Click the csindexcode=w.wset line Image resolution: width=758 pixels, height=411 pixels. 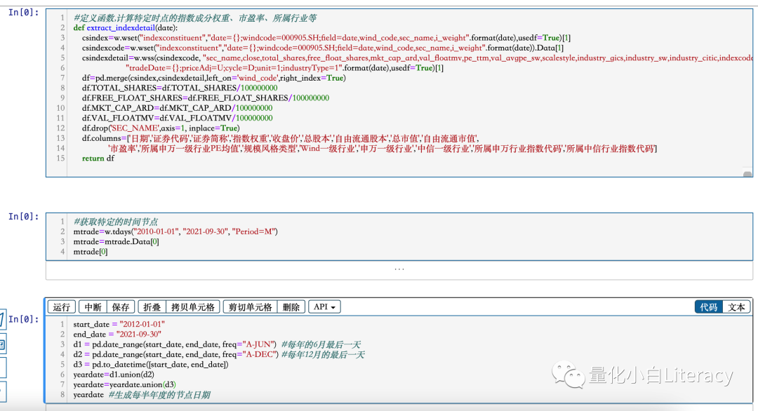[322, 48]
